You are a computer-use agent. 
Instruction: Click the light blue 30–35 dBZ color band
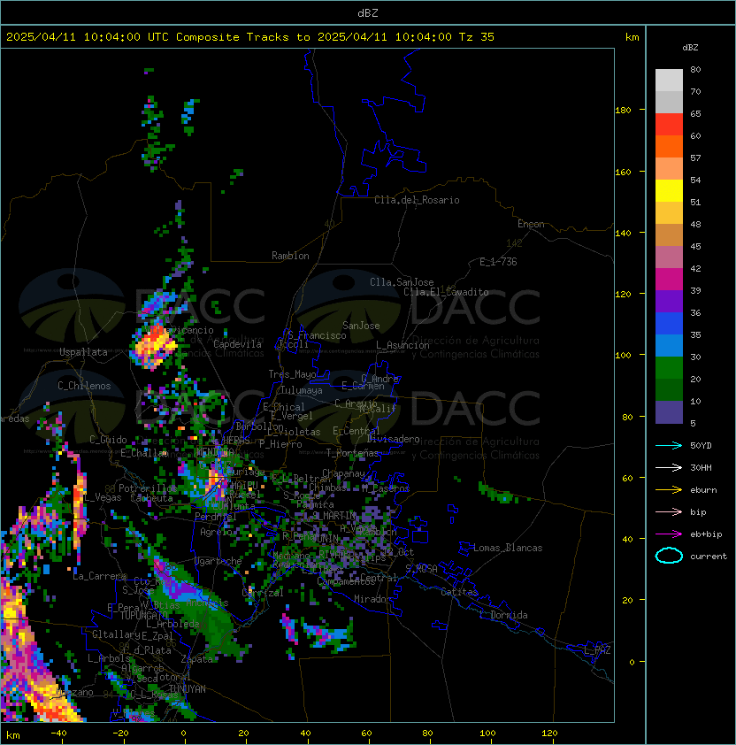click(x=669, y=345)
